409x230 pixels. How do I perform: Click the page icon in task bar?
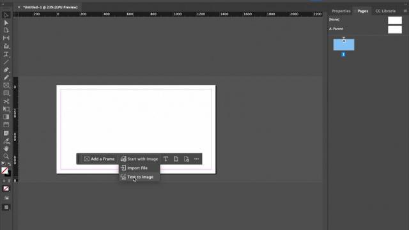point(176,159)
